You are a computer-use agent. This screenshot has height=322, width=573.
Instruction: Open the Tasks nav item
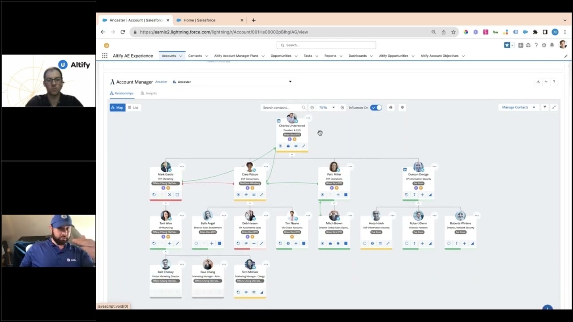click(308, 56)
